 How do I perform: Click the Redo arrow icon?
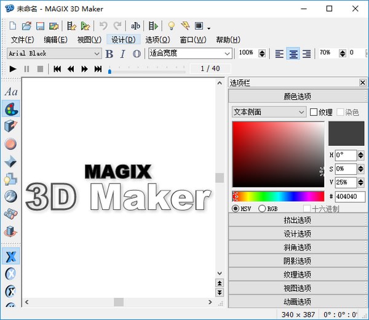(x=117, y=26)
